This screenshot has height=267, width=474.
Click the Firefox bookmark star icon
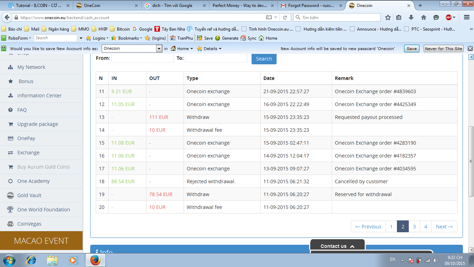pos(388,17)
